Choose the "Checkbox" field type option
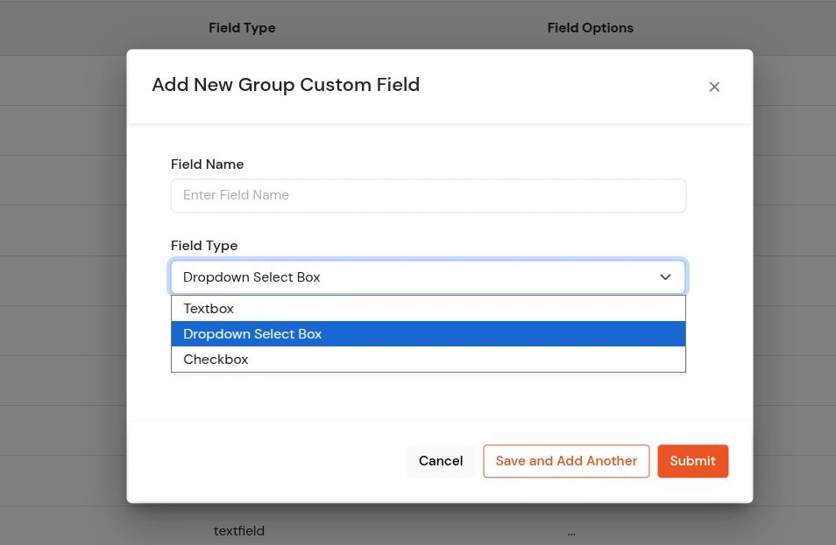 (x=216, y=360)
